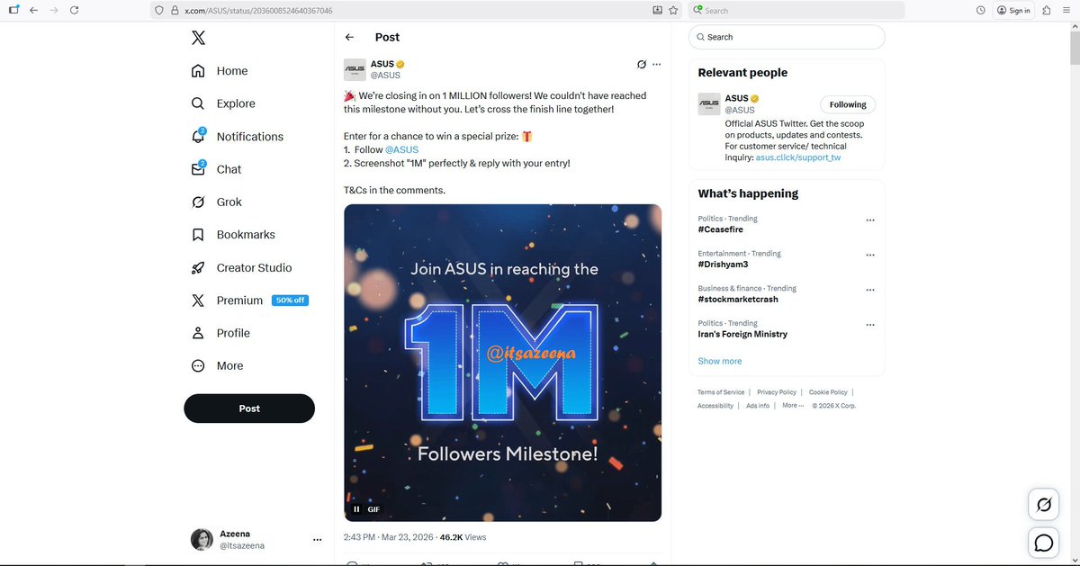Click the browser Back arrow
Viewport: 1080px width, 566px height.
point(33,10)
